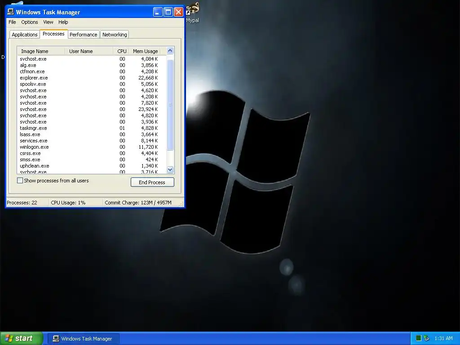The width and height of the screenshot is (460, 345).
Task: Click the Processes: 22 status bar entry
Action: point(22,203)
